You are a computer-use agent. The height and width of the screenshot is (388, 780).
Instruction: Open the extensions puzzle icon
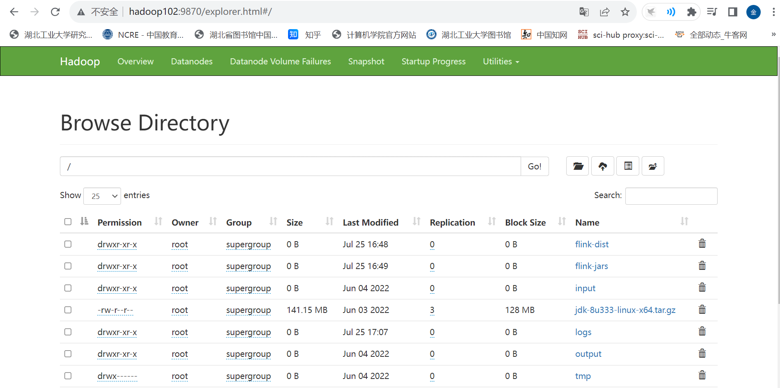pos(692,12)
